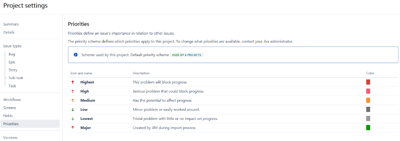The height and width of the screenshot is (141, 400).
Task: Open Versions in the sidebar
Action: (10, 137)
